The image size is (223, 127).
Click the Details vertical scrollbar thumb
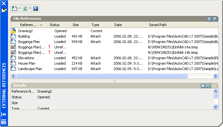click(x=215, y=96)
